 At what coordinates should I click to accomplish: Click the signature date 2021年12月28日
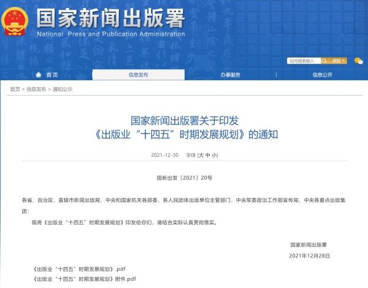(309, 256)
